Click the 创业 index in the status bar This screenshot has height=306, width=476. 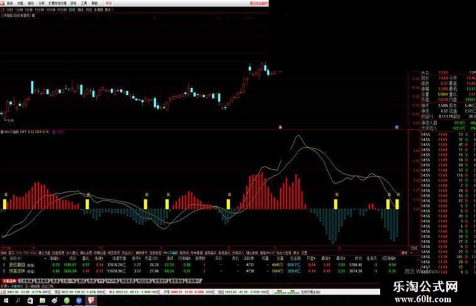(x=243, y=292)
